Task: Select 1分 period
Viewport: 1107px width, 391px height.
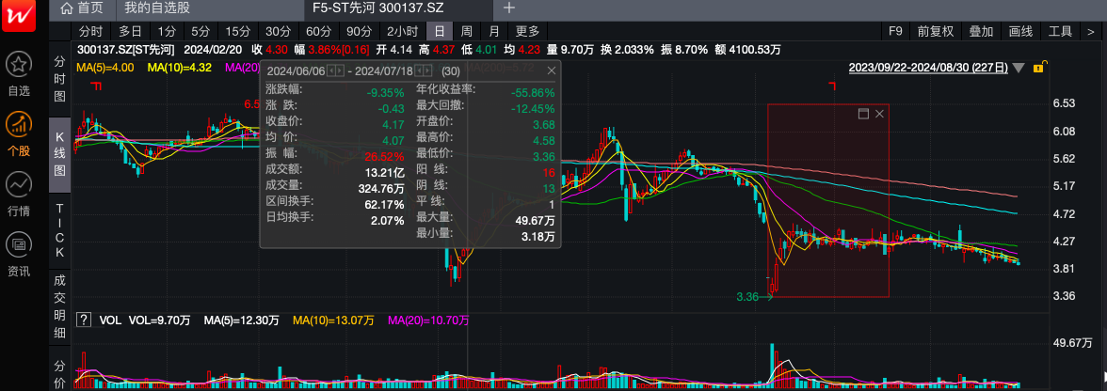Action: click(x=167, y=31)
